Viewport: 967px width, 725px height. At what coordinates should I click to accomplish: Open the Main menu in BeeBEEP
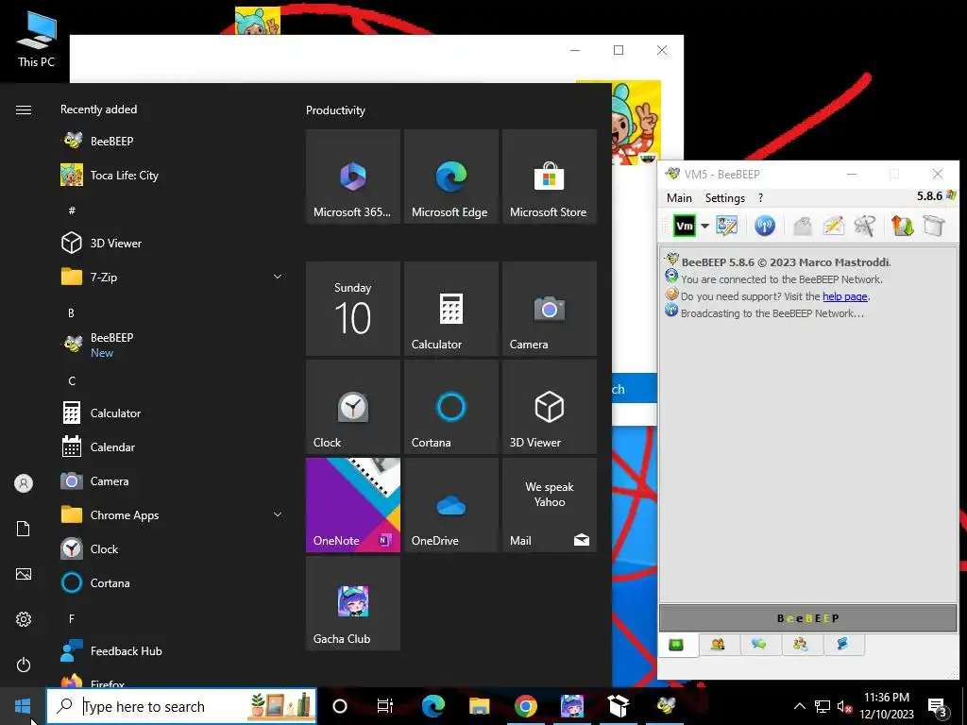679,198
